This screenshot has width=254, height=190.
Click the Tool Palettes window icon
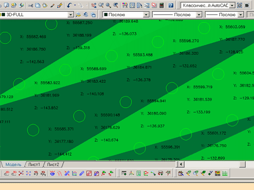(x=140, y=5)
